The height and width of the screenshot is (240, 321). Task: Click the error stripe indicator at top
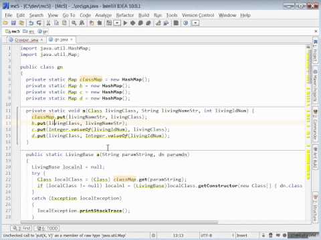[x=308, y=47]
